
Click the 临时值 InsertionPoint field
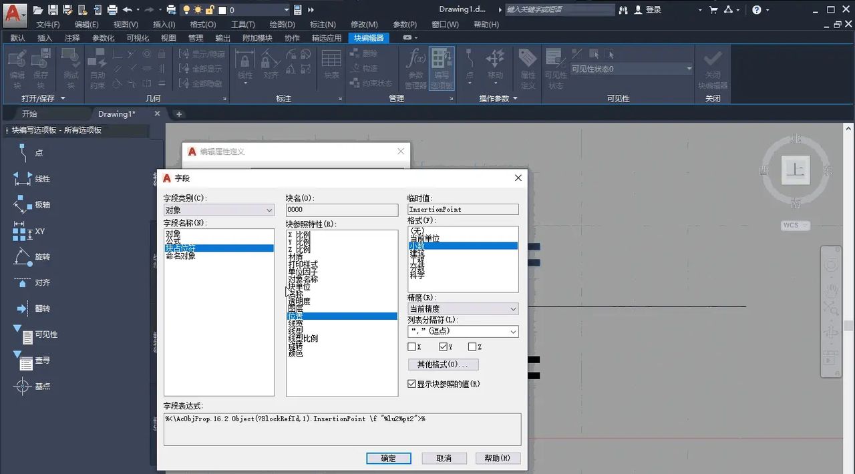463,210
